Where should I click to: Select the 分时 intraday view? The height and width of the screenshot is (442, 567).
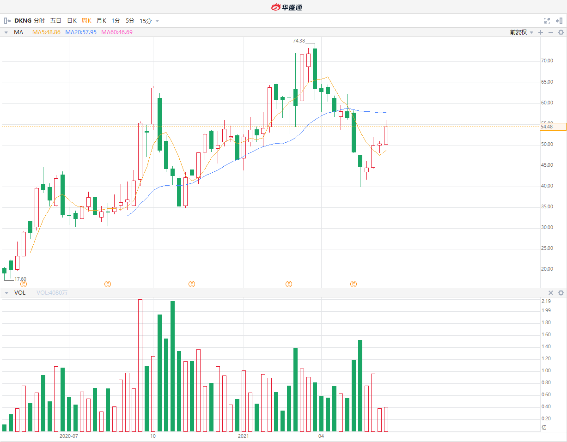point(39,21)
